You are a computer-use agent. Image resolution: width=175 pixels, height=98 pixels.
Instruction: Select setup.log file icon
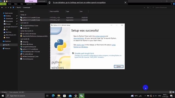(x=21, y=42)
